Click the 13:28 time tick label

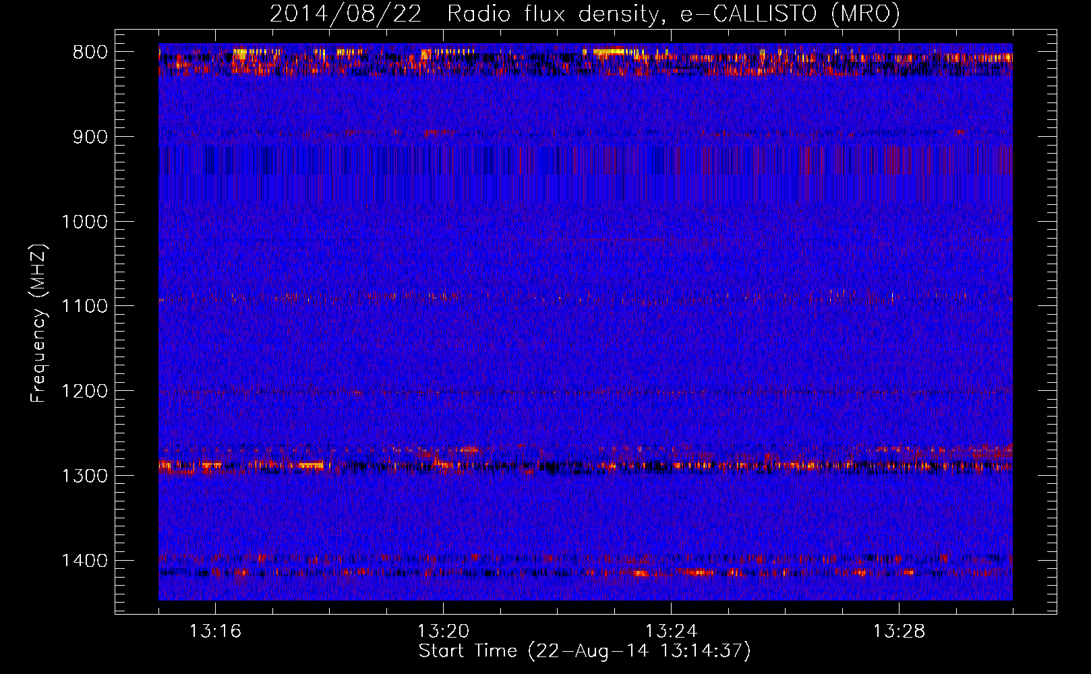coord(899,632)
